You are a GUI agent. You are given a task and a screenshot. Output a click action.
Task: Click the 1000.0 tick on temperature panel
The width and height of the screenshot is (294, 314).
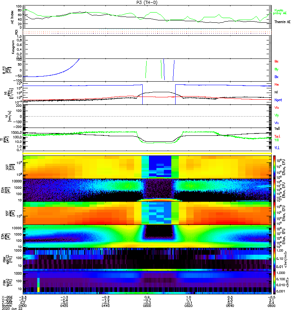pos(17,133)
